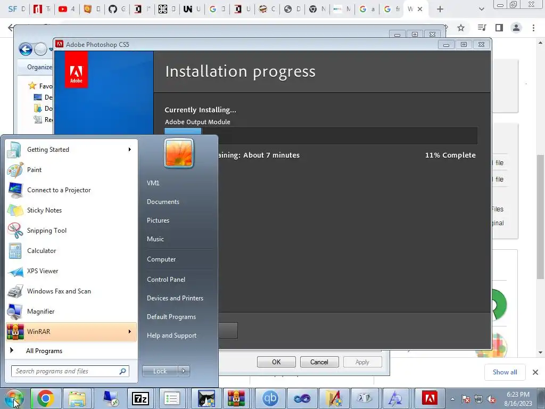Open Chrome profile avatar icon
Viewport: 545px width, 409px height.
pyautogui.click(x=516, y=28)
